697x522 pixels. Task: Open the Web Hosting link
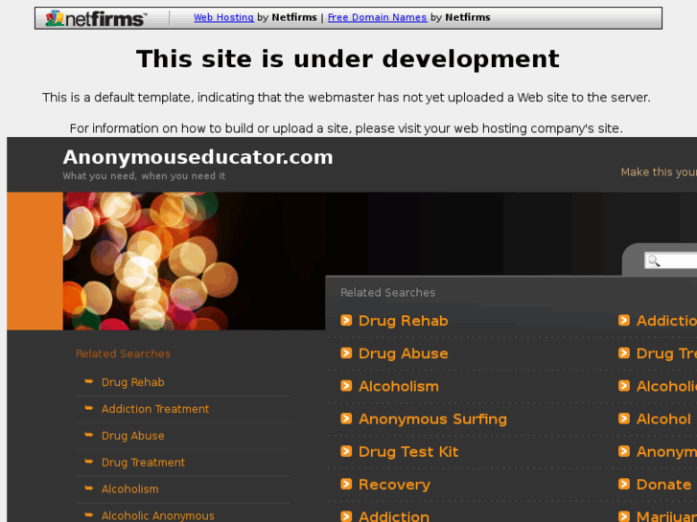tap(223, 17)
